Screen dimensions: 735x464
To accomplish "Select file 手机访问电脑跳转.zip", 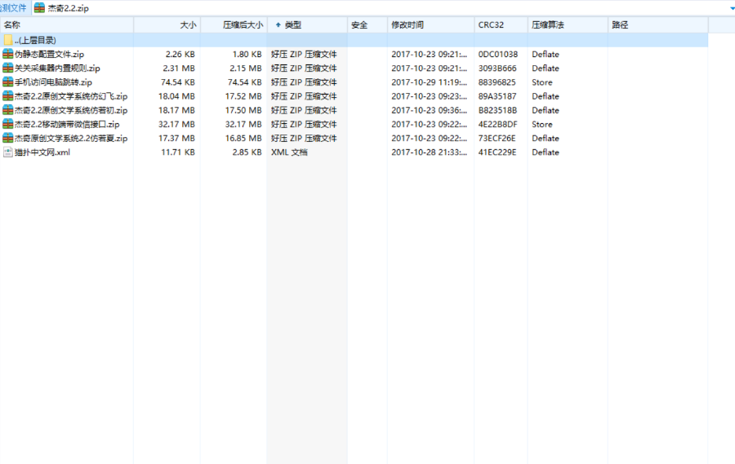I will (53, 82).
